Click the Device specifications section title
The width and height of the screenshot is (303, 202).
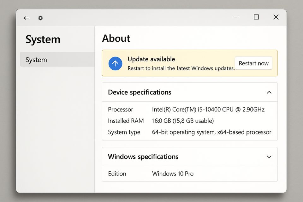pyautogui.click(x=140, y=92)
